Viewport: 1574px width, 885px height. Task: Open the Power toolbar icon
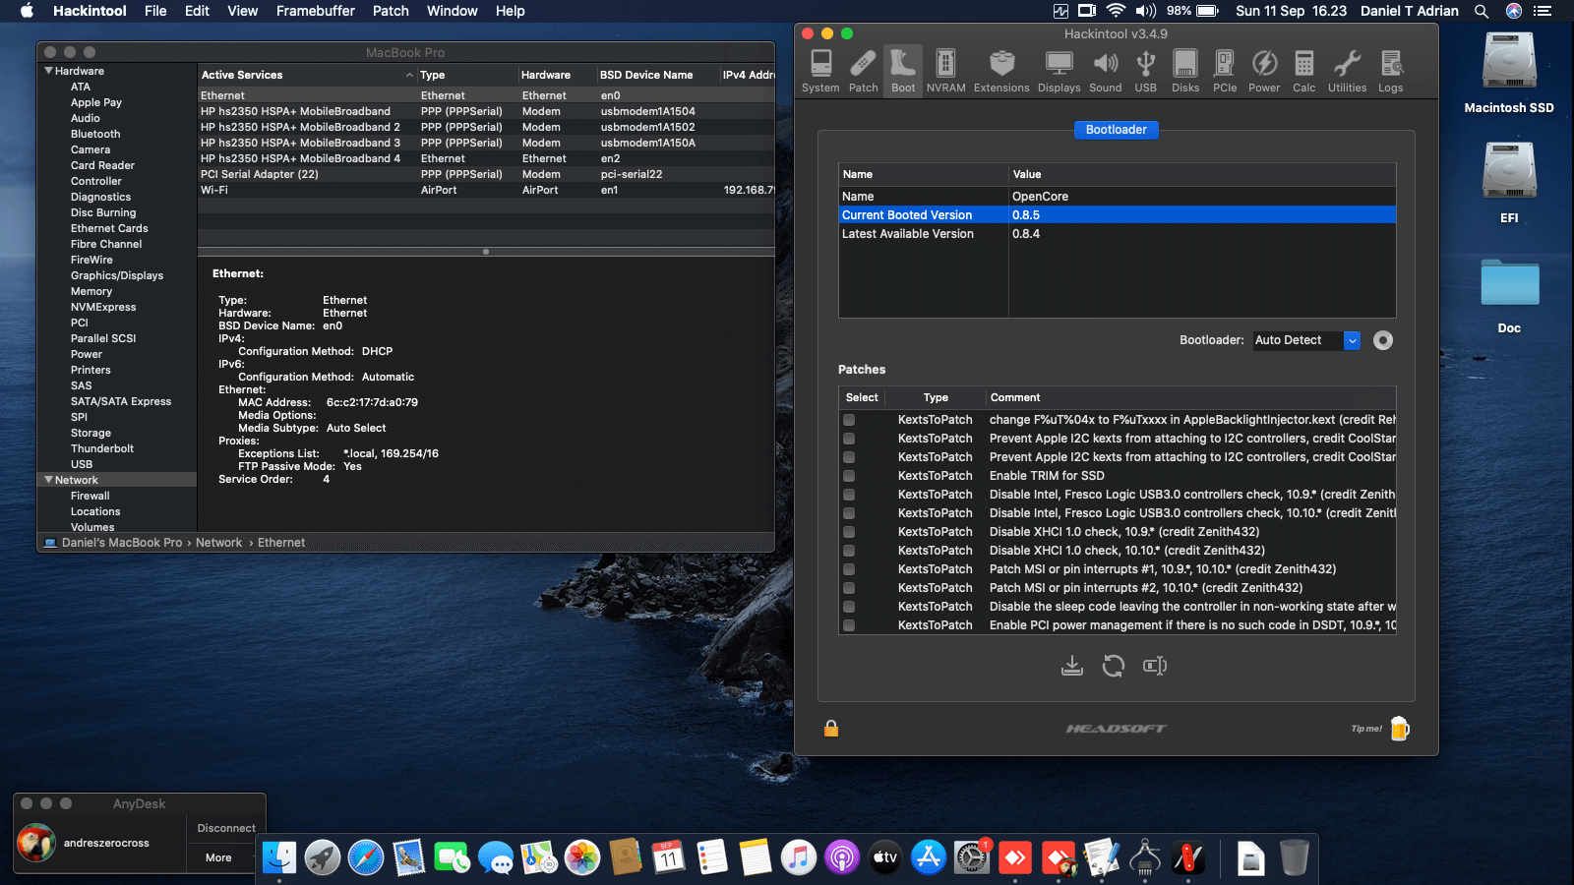coord(1264,71)
